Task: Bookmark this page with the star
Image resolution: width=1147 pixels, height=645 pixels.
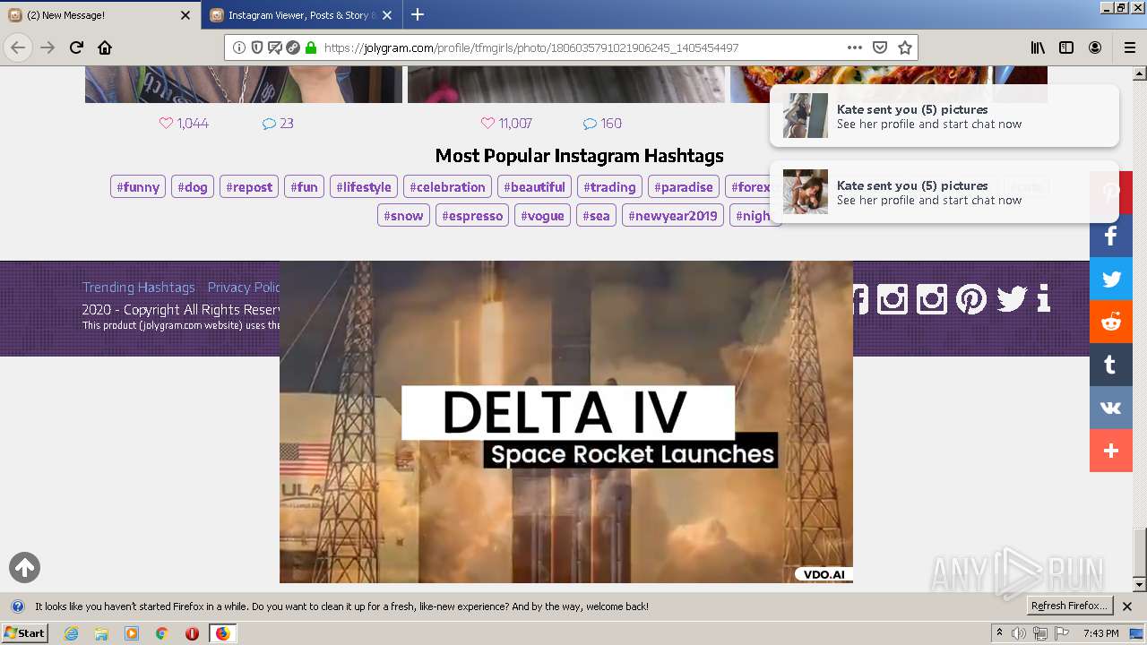Action: (905, 47)
